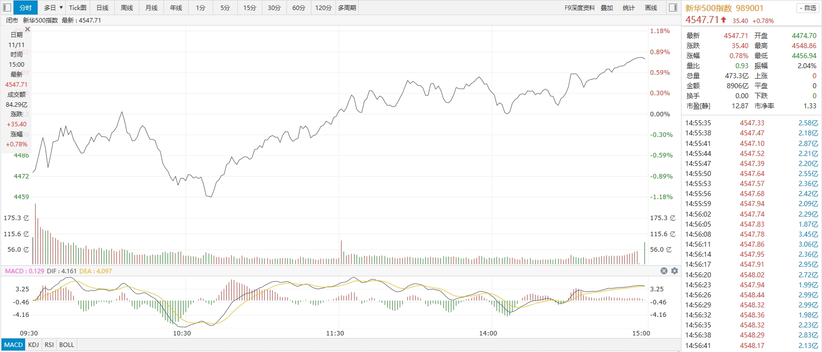The width and height of the screenshot is (822, 352).
Task: Click the red up arrow beside 4547.71
Action: point(724,20)
